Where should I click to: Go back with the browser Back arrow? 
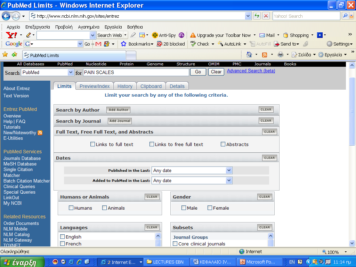click(x=6, y=16)
